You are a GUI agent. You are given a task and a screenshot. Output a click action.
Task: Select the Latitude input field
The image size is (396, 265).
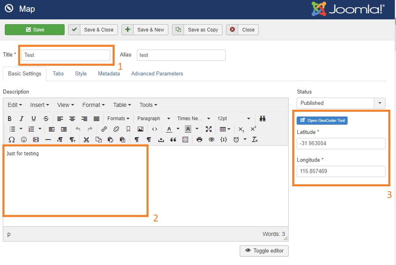click(341, 144)
